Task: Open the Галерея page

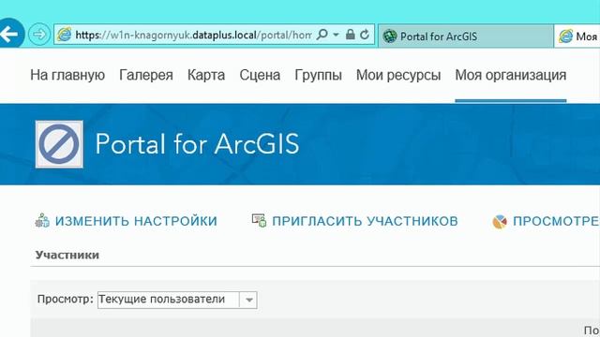Action: (x=146, y=75)
